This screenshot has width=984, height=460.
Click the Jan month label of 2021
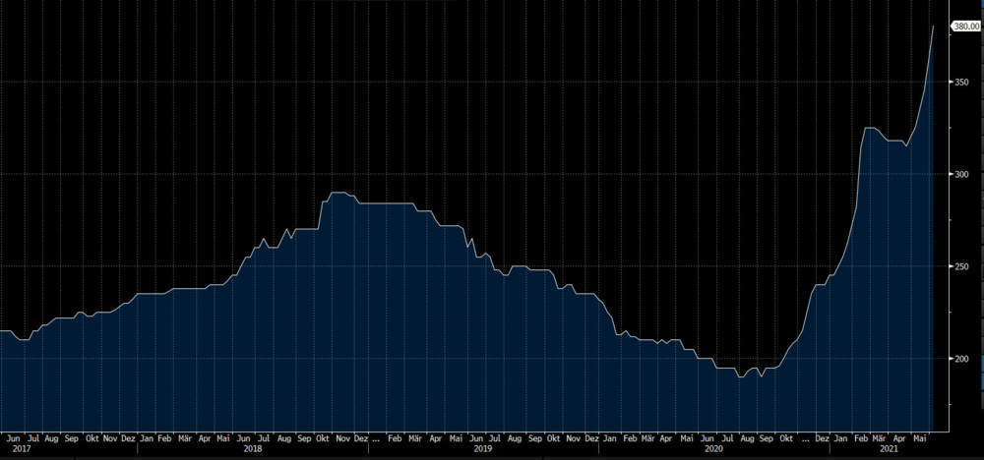pos(840,438)
